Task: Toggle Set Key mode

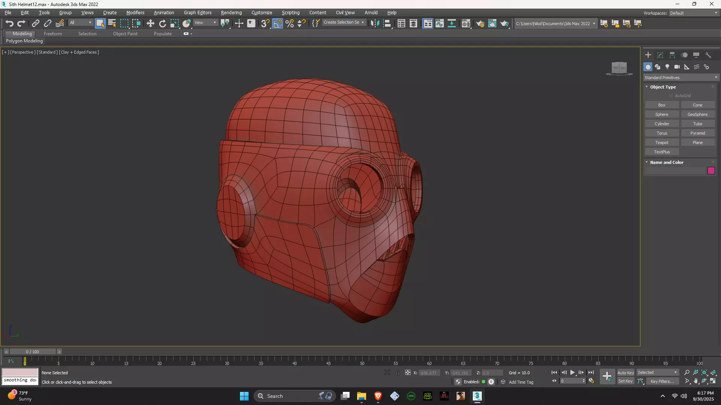Action: 626,381
